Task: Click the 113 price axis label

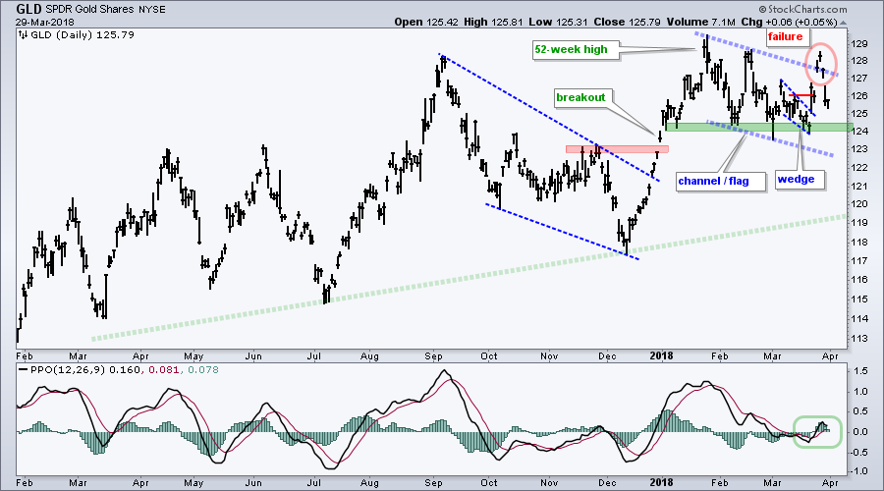Action: [859, 339]
